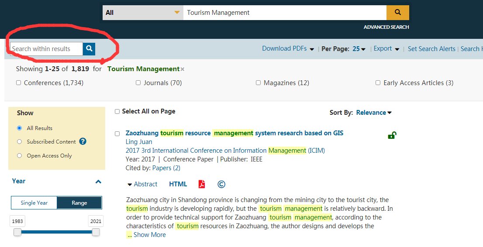Click the Subscribed Content help question icon
This screenshot has height=247, width=483.
(x=83, y=141)
